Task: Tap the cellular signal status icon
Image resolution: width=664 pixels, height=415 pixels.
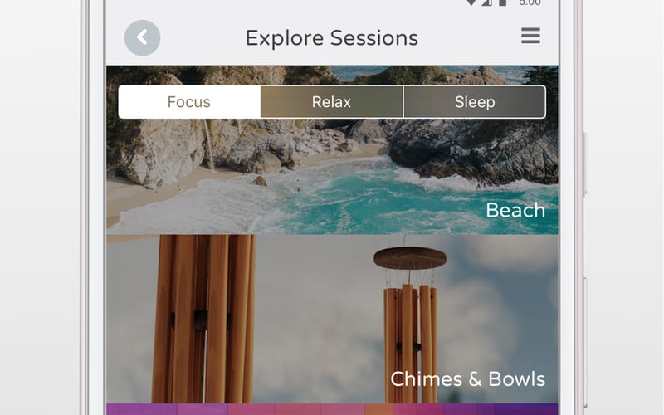Action: pos(486,2)
